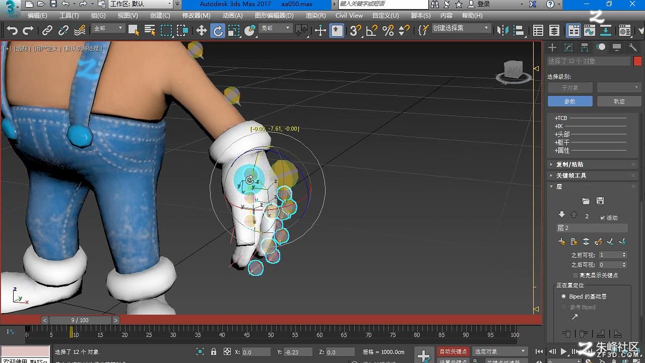645x363 pixels.
Task: Activate the Select Object tool
Action: click(134, 31)
